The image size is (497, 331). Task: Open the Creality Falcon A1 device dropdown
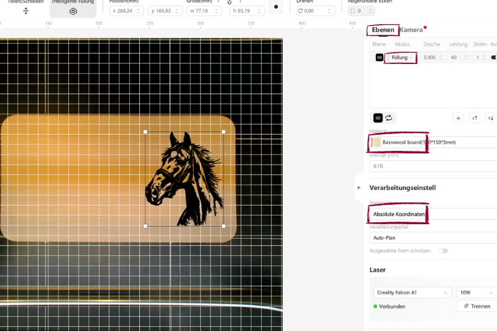[413, 292]
